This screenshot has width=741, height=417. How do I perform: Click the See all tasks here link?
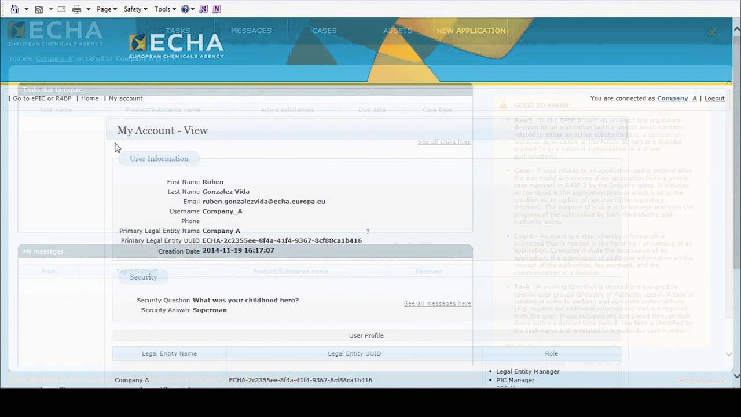[444, 142]
